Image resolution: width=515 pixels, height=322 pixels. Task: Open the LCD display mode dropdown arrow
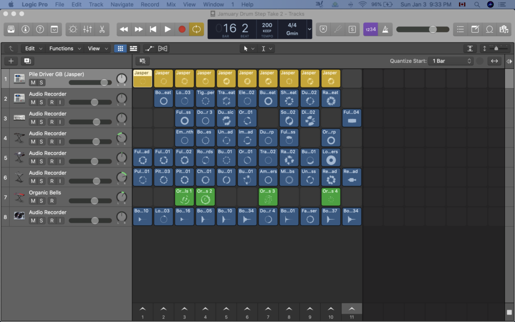[309, 29]
